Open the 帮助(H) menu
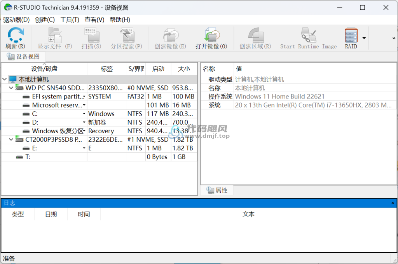398x264 pixels. click(120, 20)
